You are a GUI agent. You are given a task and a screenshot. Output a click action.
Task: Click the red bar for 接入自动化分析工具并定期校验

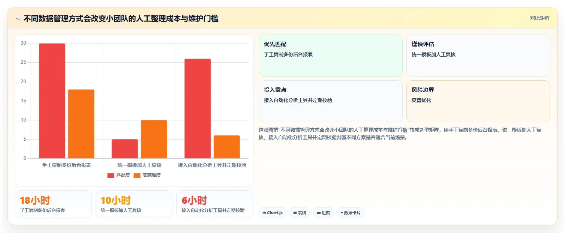[x=198, y=108]
